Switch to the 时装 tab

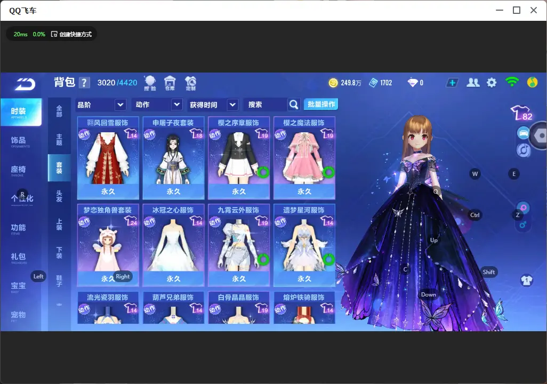pos(21,112)
